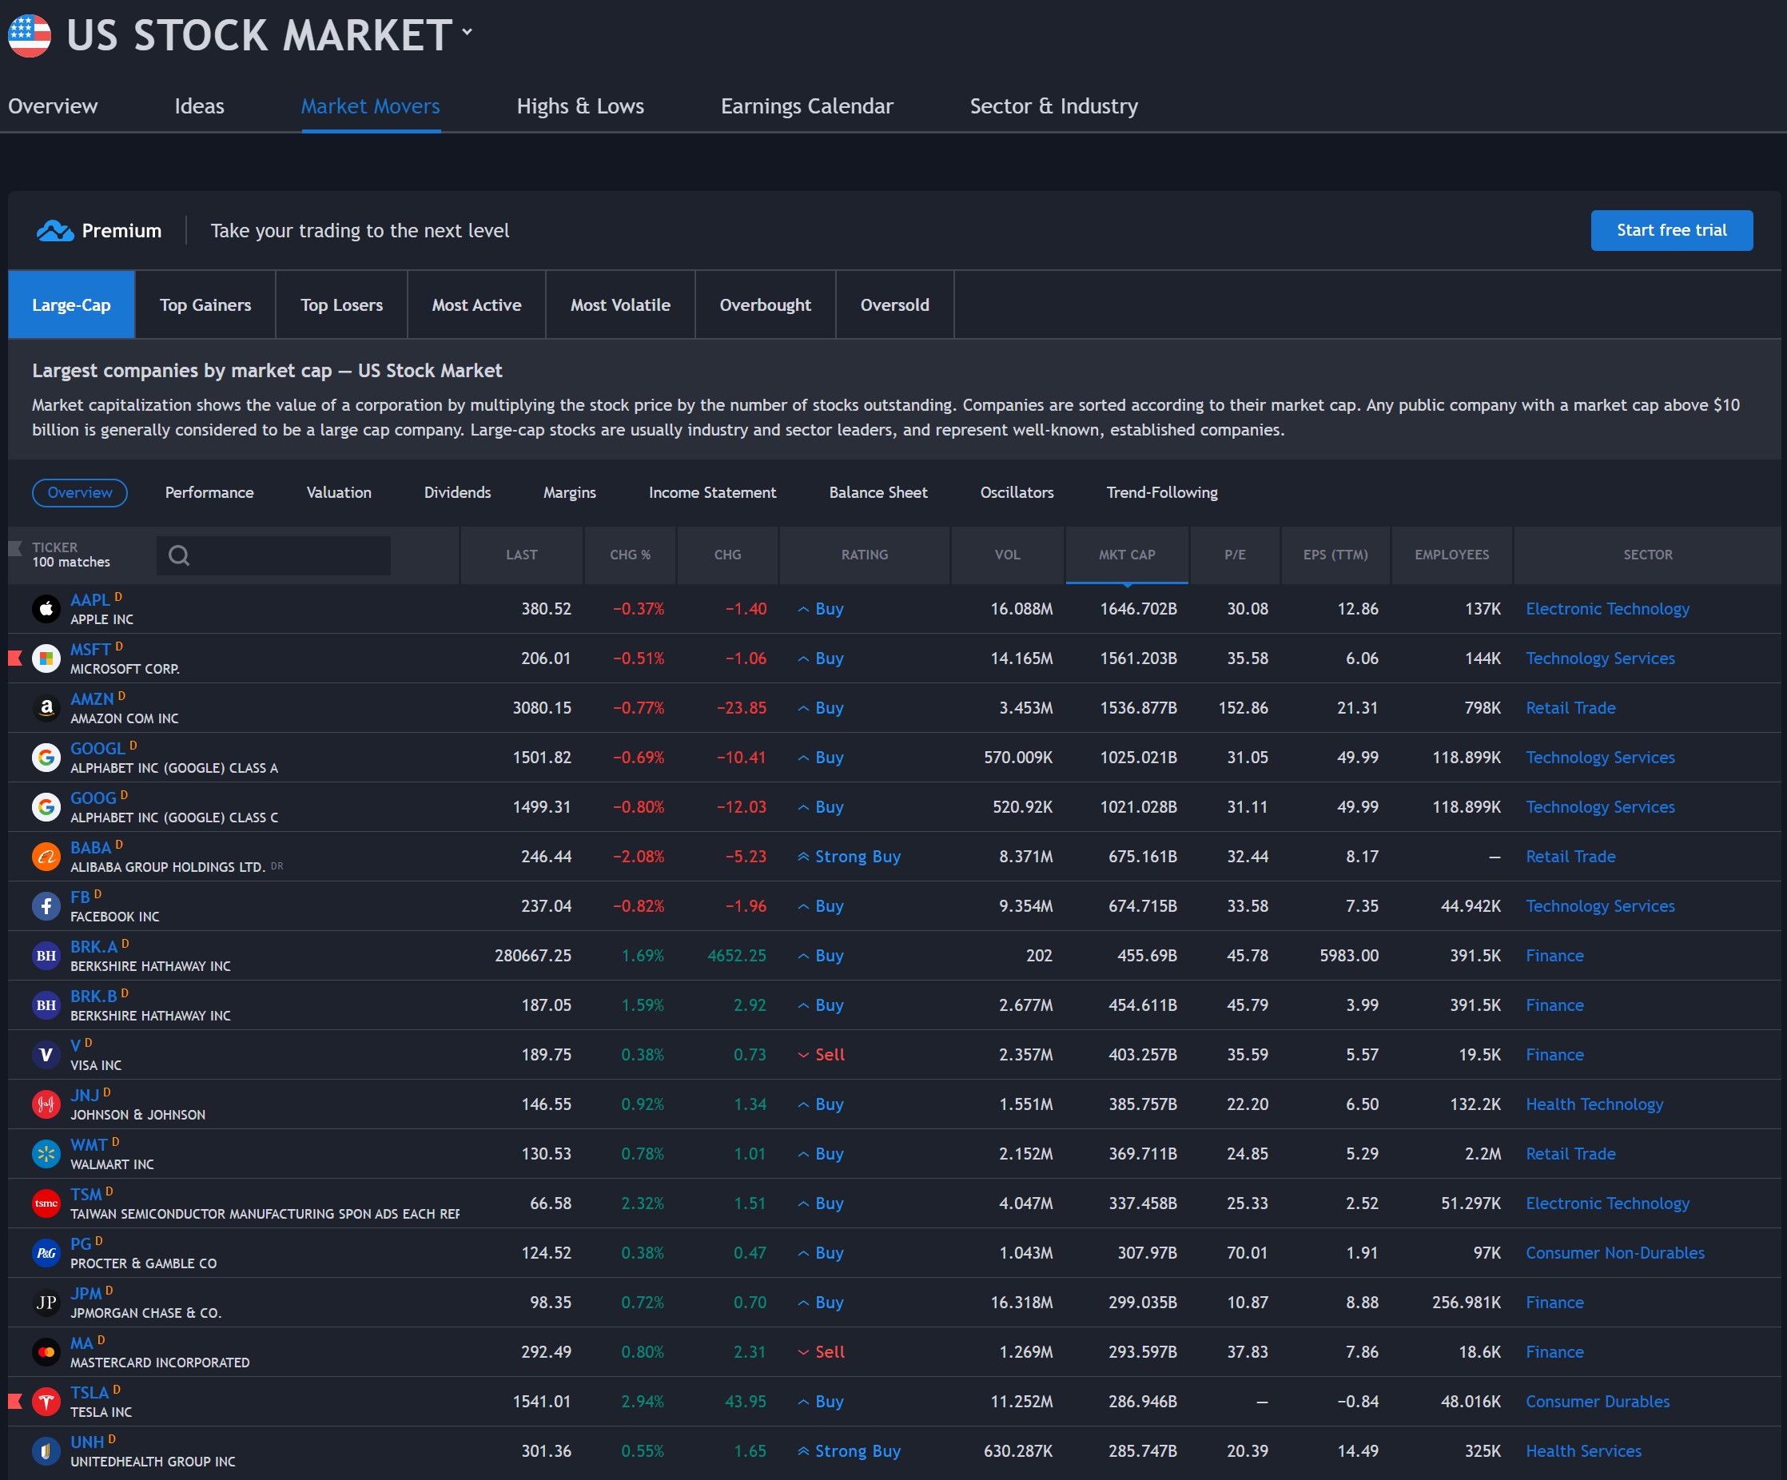The image size is (1787, 1480).
Task: Click the Apple logo icon in AAPL row
Action: pyautogui.click(x=46, y=608)
